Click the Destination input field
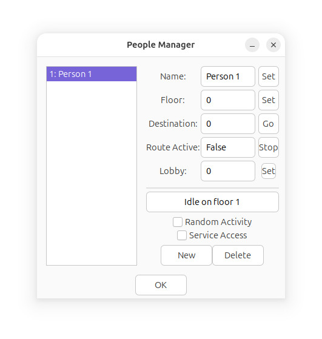This screenshot has width=322, height=339. [x=228, y=124]
